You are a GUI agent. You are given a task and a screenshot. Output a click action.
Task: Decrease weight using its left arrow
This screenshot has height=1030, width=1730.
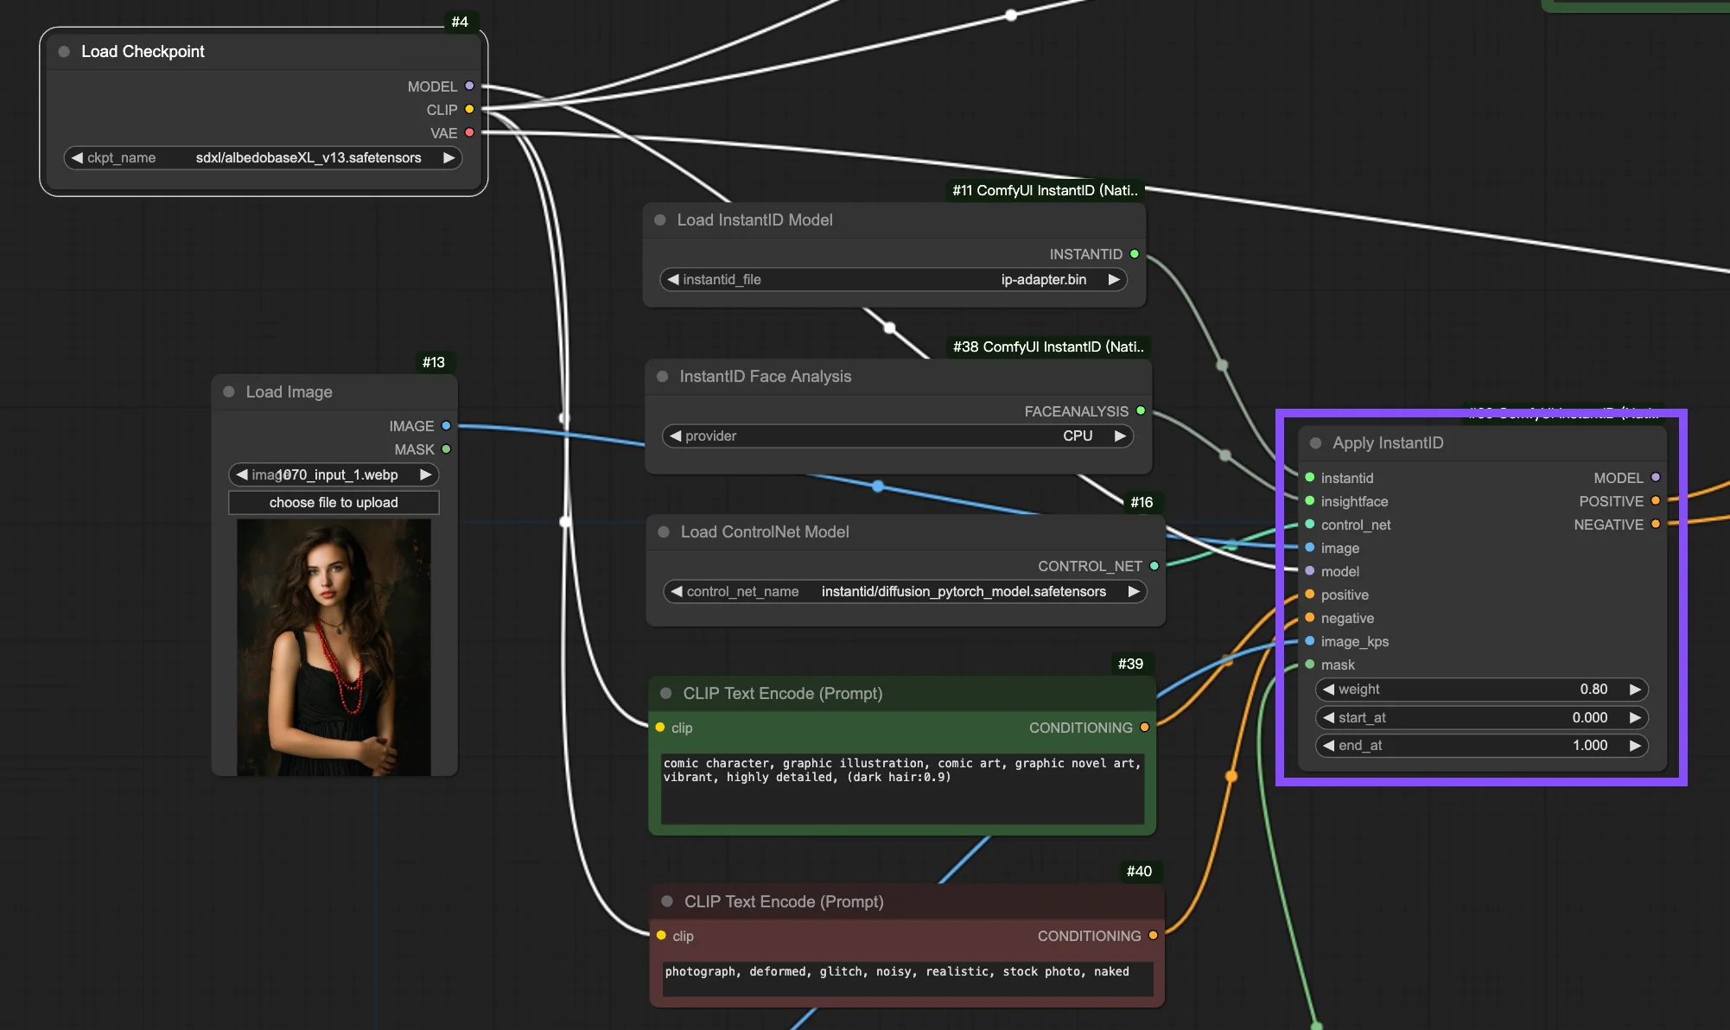pos(1329,690)
